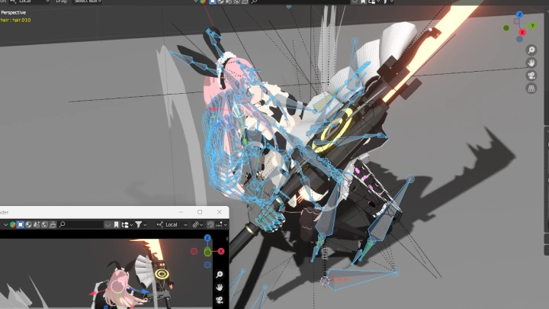Open the funnel filter dropdown in small window

(x=140, y=224)
